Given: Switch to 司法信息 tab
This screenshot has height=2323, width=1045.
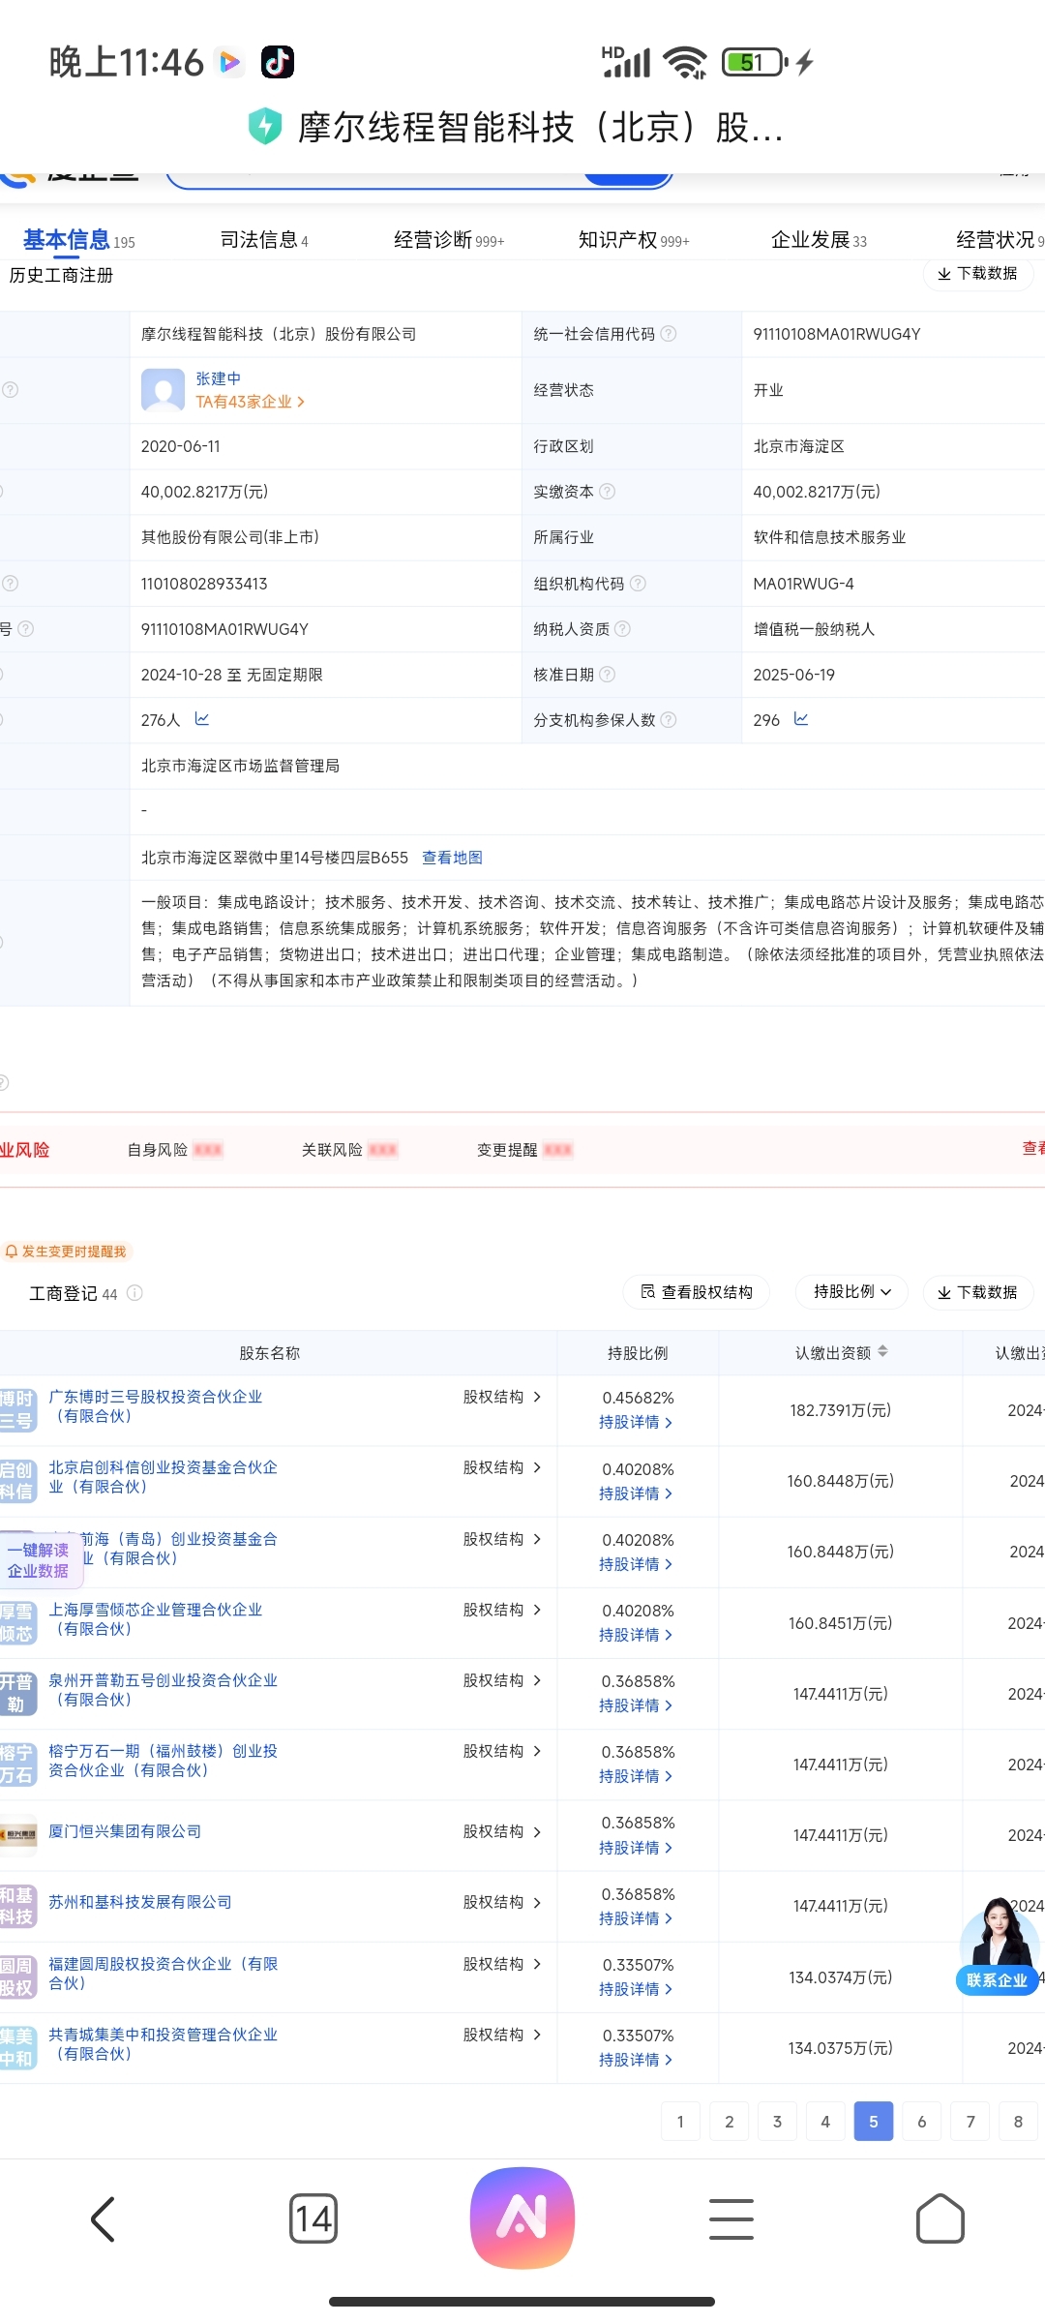Looking at the screenshot, I should 264,240.
